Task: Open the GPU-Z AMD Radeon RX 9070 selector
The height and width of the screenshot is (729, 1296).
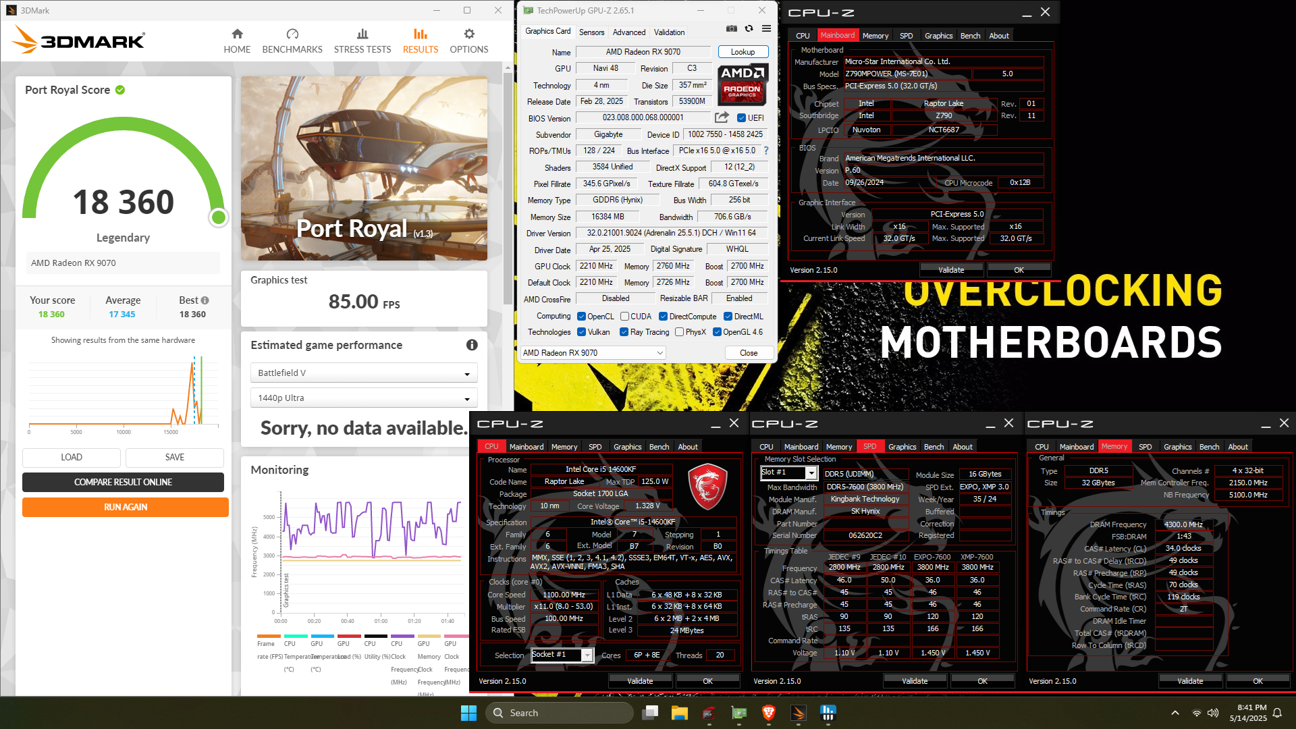Action: pos(593,353)
